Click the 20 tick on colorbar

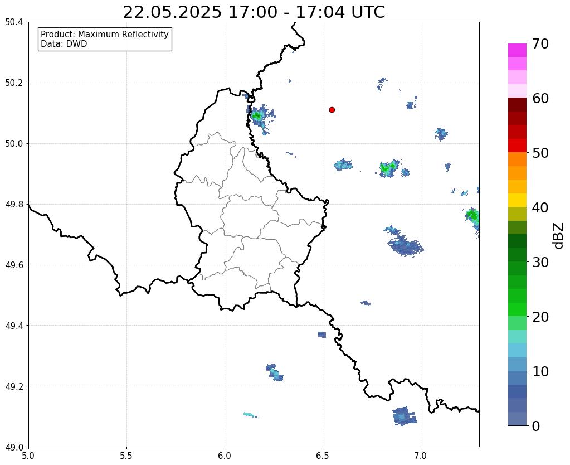click(540, 317)
